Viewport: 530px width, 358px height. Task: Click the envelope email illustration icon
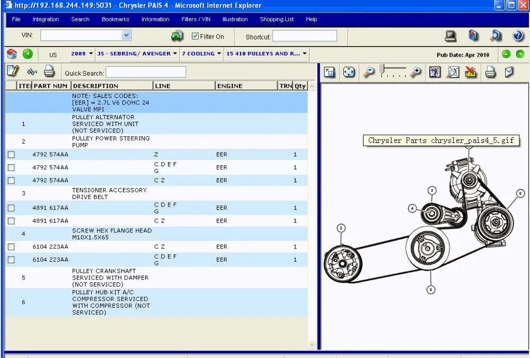pyautogui.click(x=509, y=71)
